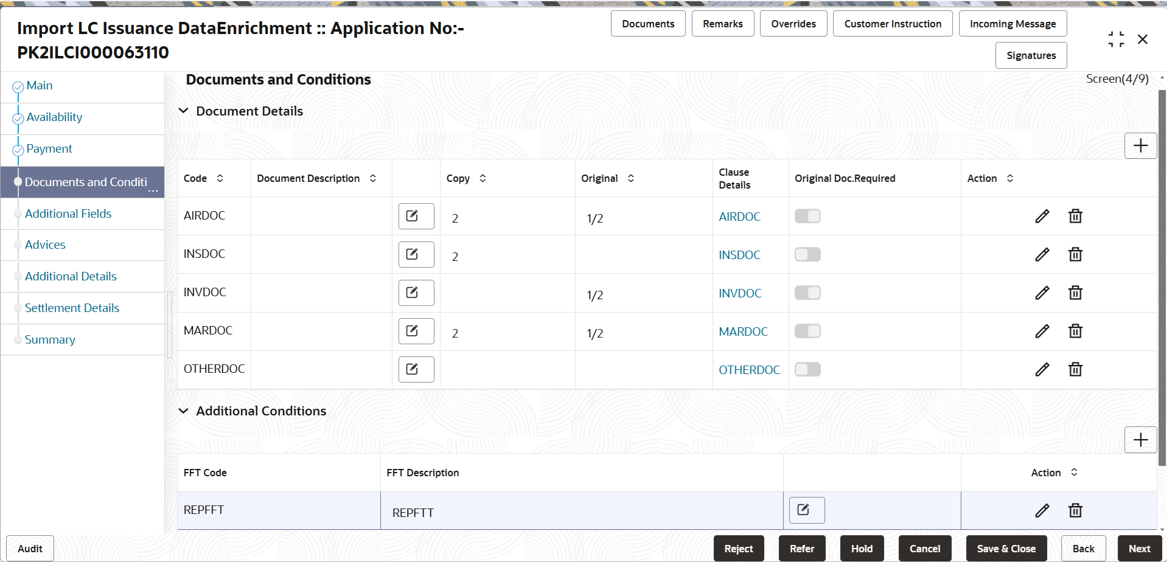
Task: Click the Audit button
Action: click(30, 549)
